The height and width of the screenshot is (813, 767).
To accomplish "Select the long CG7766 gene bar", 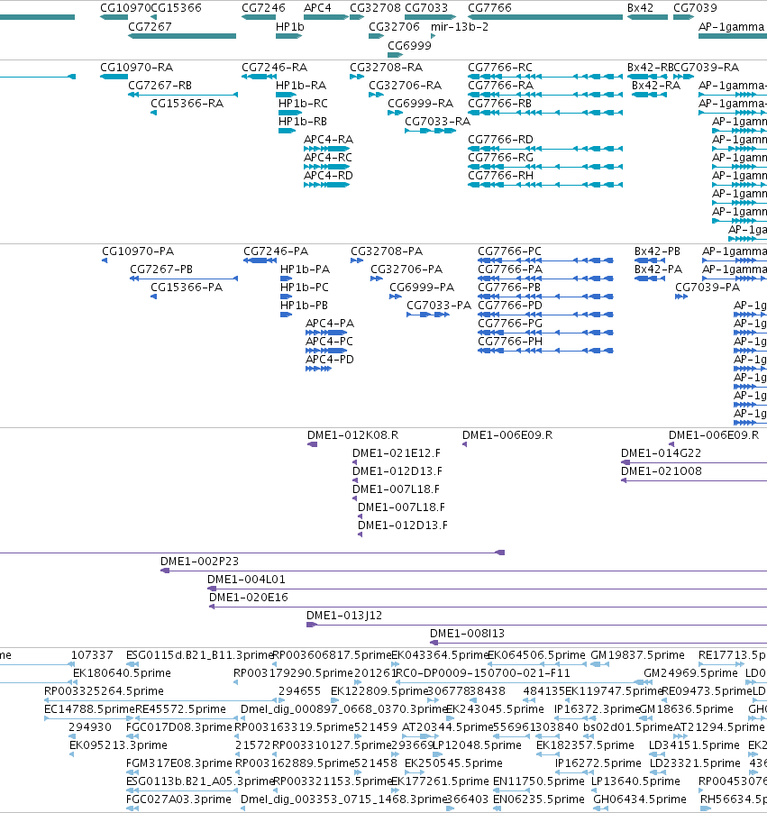I will click(x=545, y=17).
